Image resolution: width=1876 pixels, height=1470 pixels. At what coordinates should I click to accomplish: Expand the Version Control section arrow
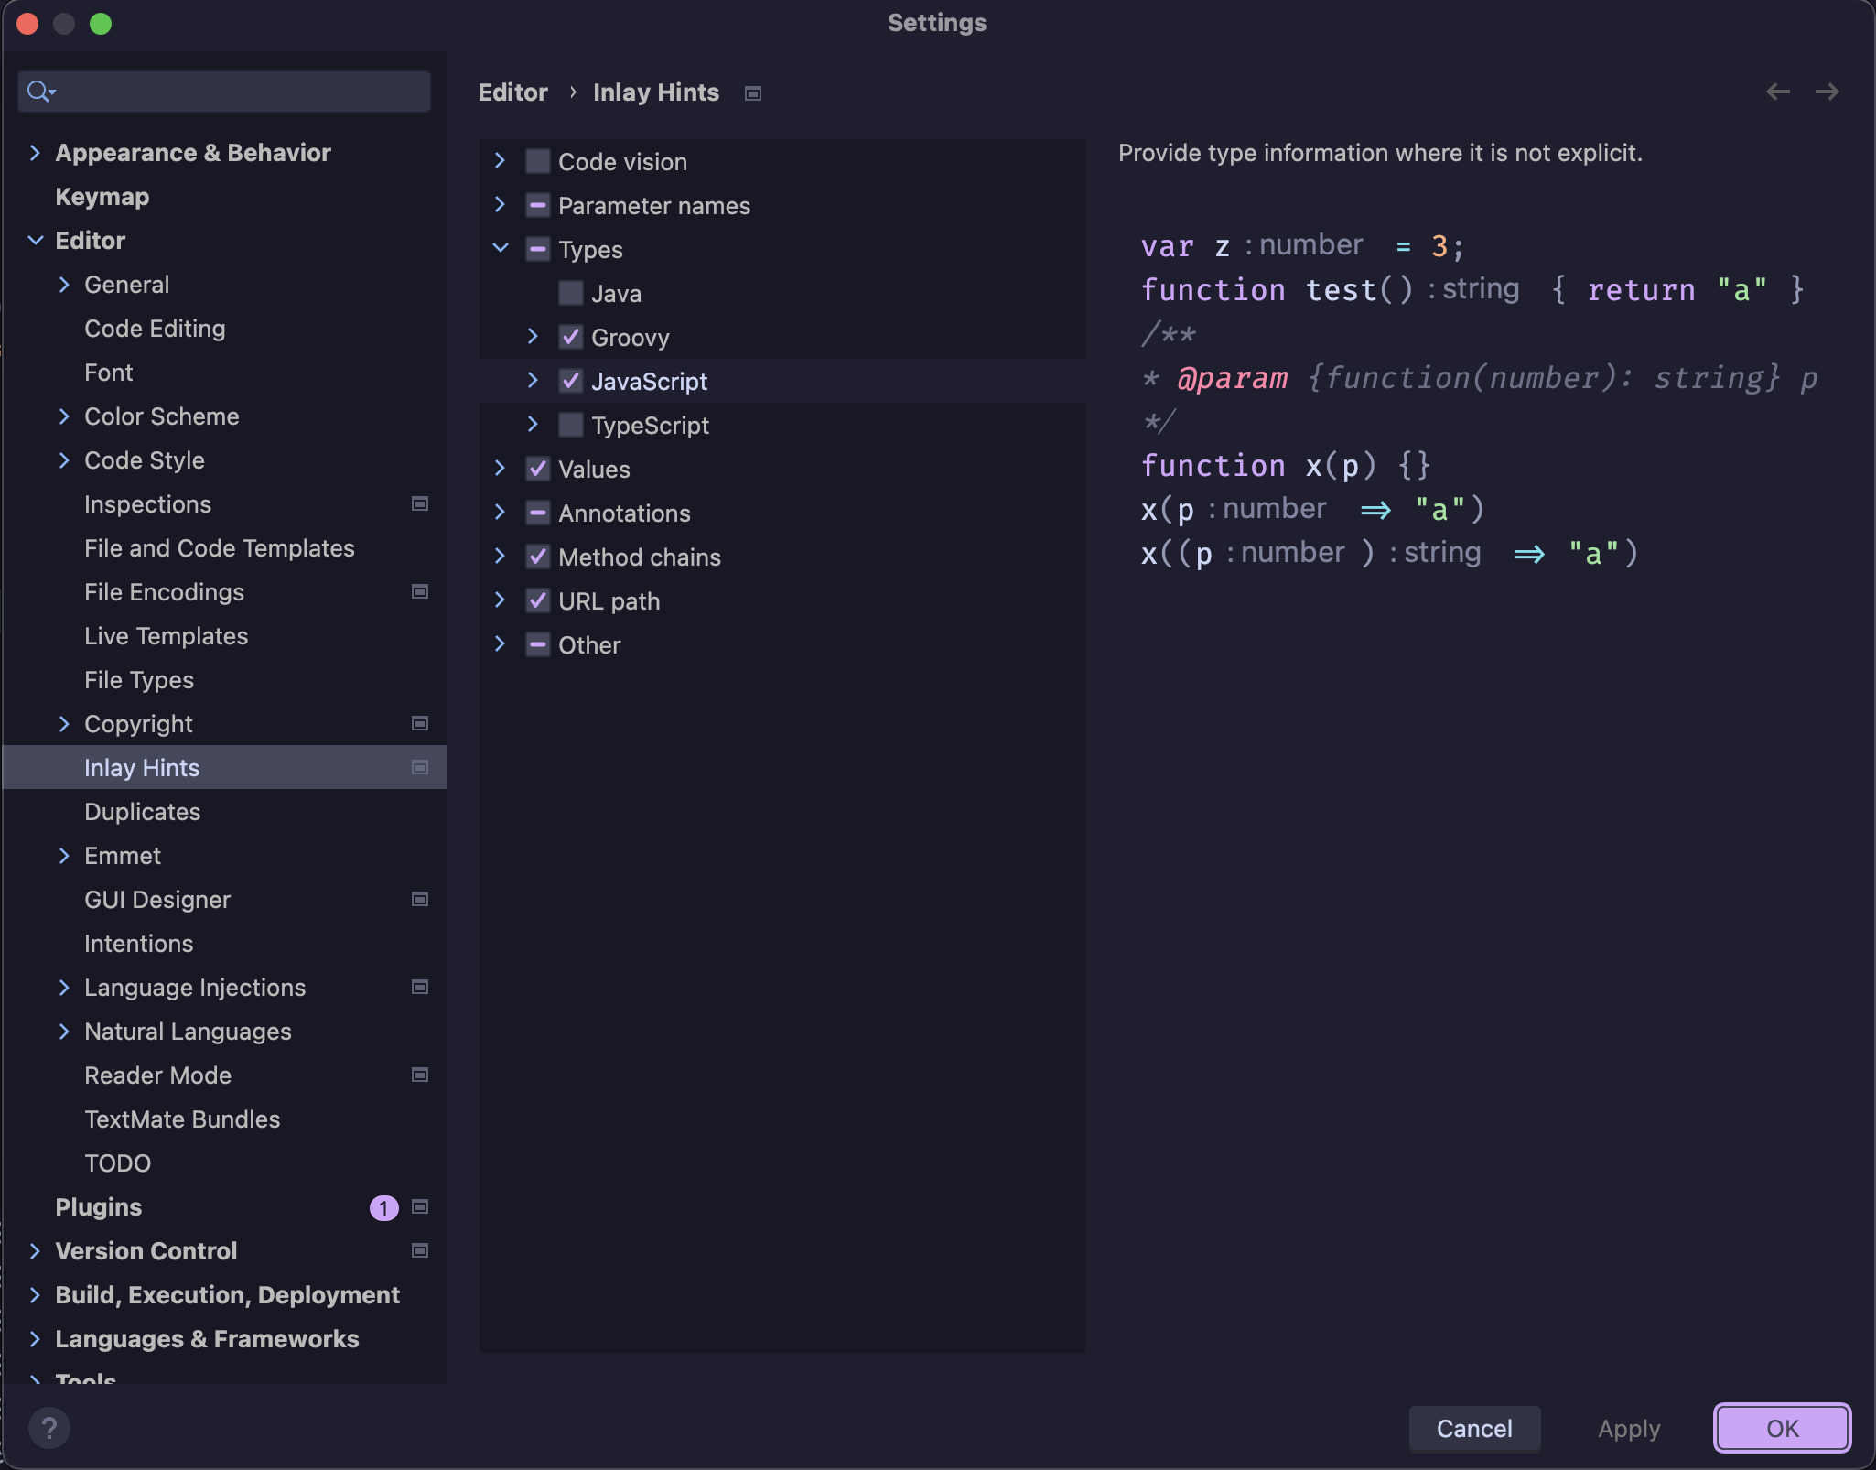click(35, 1251)
